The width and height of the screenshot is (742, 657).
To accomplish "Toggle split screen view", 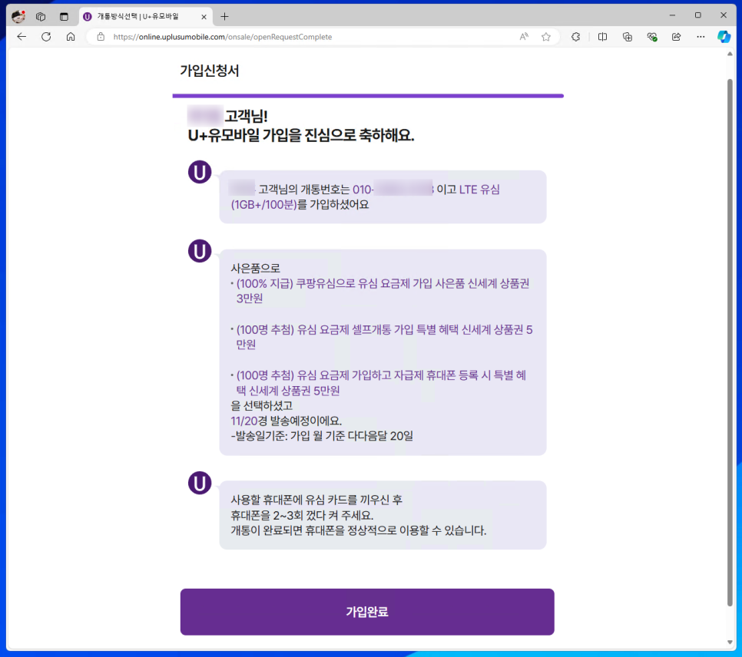I will 602,37.
